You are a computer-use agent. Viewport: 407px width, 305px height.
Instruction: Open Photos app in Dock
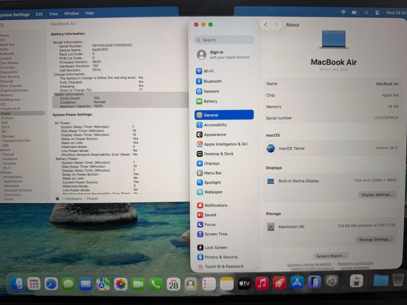coord(121,285)
